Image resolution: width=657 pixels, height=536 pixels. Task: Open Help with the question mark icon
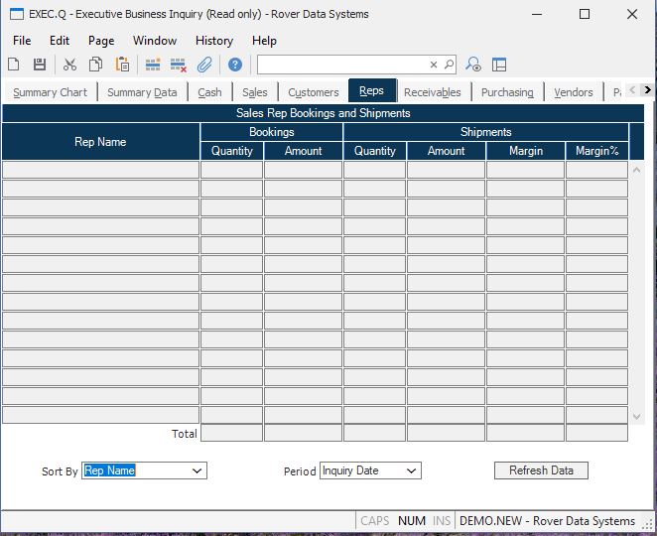(x=235, y=65)
